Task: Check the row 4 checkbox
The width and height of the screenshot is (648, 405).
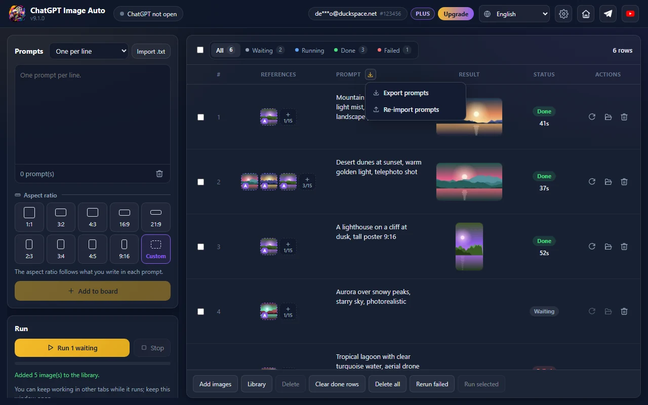Action: (x=200, y=311)
